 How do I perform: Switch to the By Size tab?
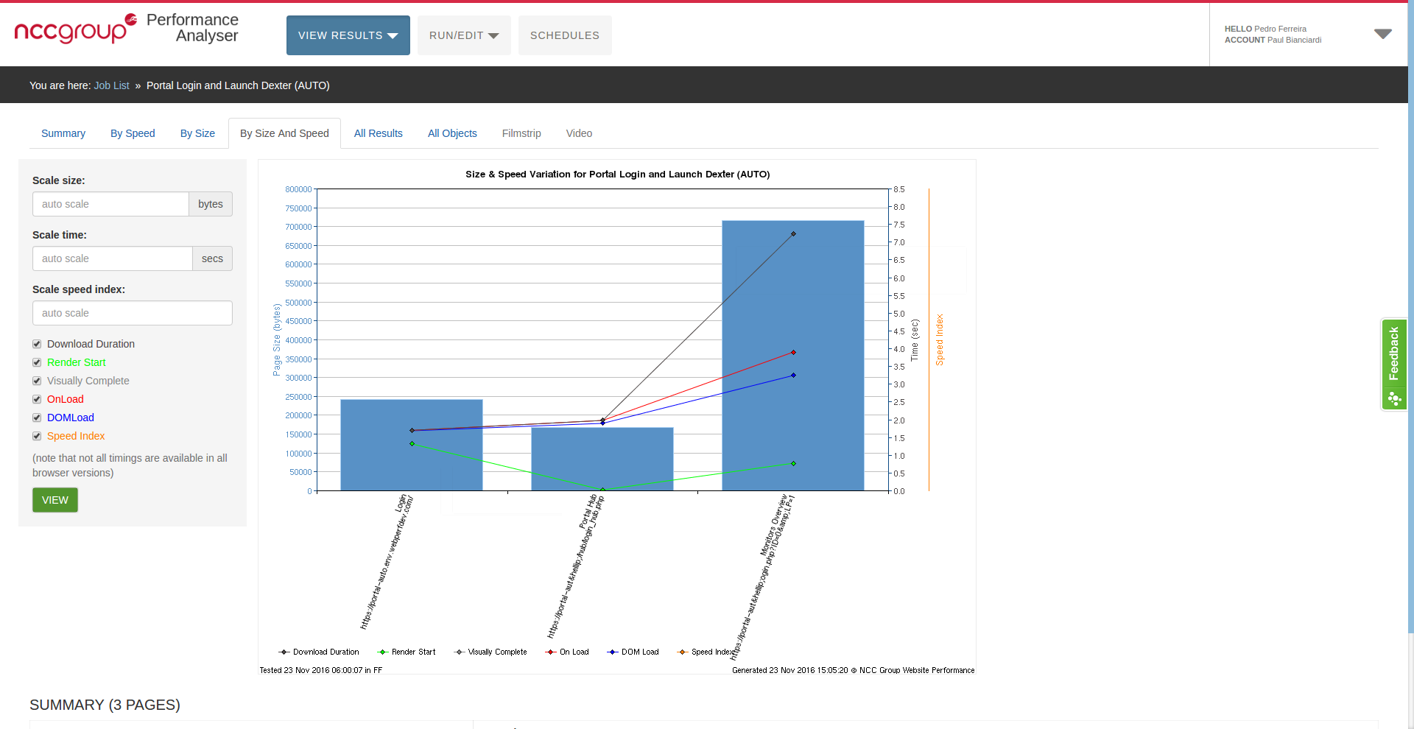click(x=197, y=133)
